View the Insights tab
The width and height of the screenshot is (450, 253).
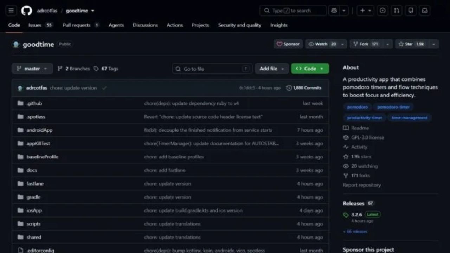pos(279,25)
